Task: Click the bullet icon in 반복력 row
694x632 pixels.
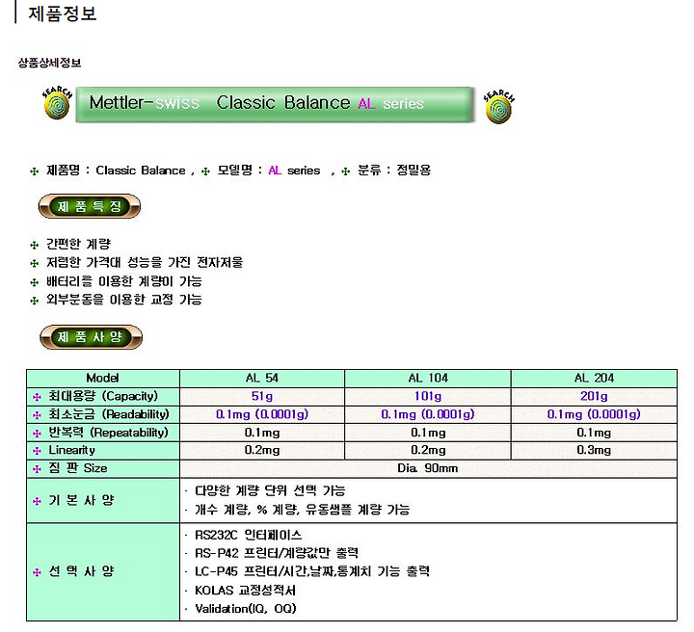Action: [38, 434]
